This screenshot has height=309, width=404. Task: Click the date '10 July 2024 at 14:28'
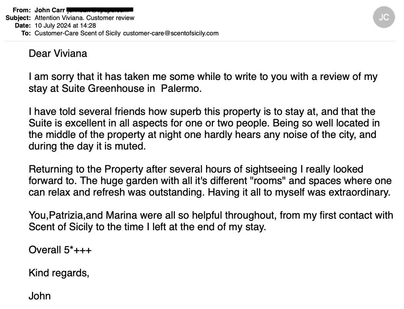point(65,25)
